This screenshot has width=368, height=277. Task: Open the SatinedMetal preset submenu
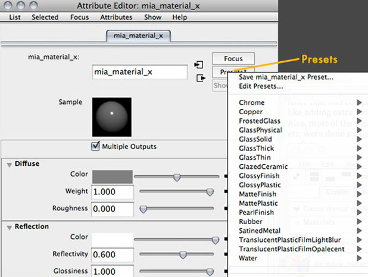tap(298, 231)
